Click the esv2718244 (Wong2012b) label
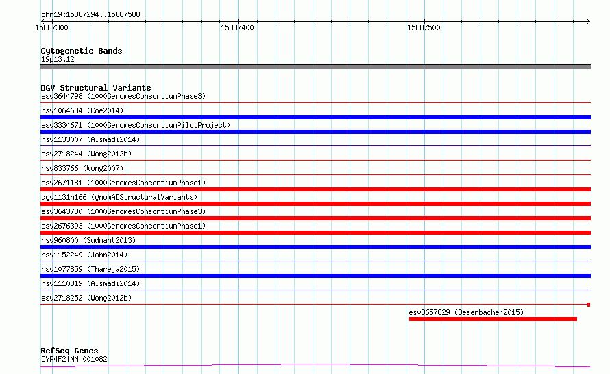 click(86, 154)
